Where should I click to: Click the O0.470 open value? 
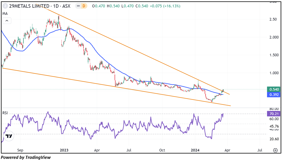[99, 6]
